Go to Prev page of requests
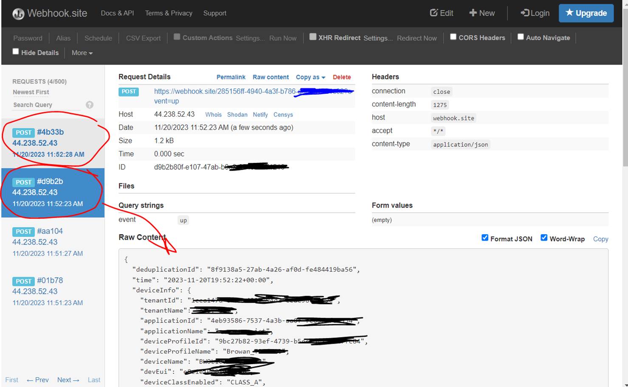Viewport: 628px width, 387px height. tap(37, 380)
